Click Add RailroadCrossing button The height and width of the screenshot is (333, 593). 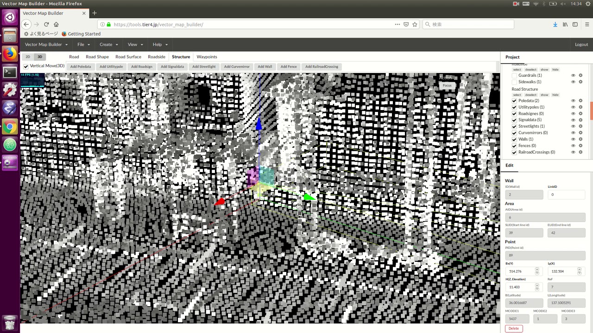pyautogui.click(x=322, y=67)
